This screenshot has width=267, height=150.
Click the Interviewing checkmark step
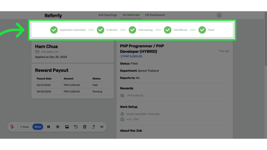tap(132, 30)
